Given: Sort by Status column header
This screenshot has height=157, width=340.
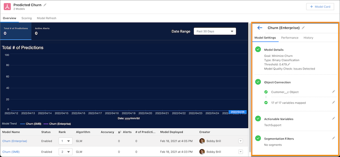Looking at the screenshot, I should point(46,132).
